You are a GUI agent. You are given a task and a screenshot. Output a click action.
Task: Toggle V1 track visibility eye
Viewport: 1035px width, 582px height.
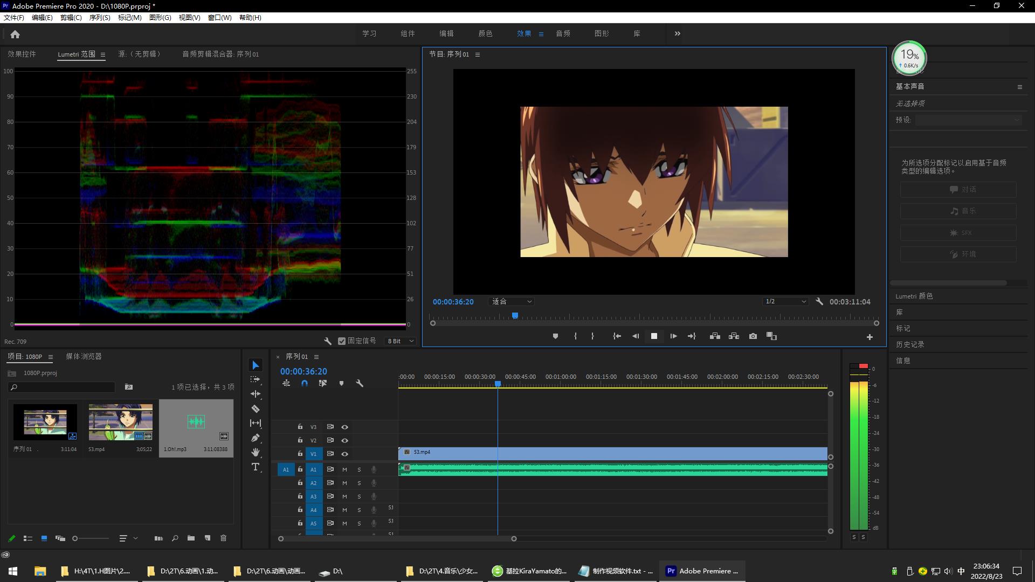[344, 454]
